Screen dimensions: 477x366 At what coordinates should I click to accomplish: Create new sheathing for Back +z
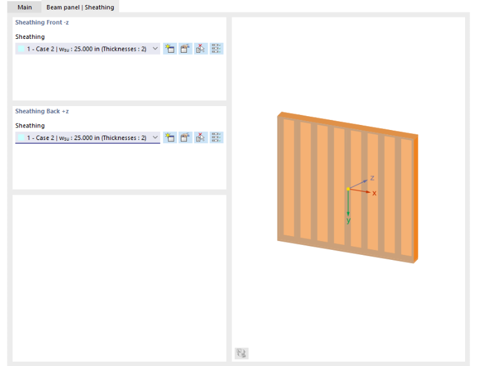170,137
